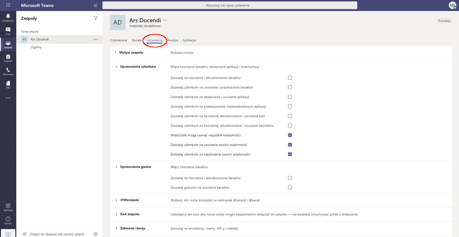
Task: Click the MG profile avatar
Action: click(452, 5)
